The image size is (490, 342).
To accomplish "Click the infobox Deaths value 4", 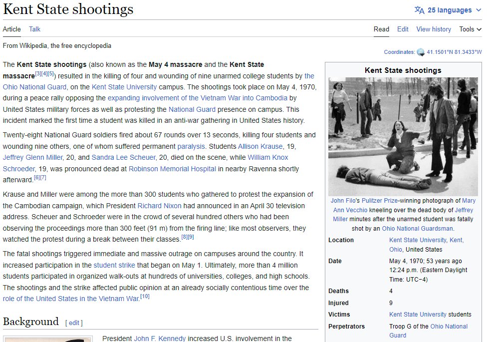I will pos(391,291).
